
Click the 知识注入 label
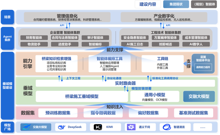tap(115, 107)
